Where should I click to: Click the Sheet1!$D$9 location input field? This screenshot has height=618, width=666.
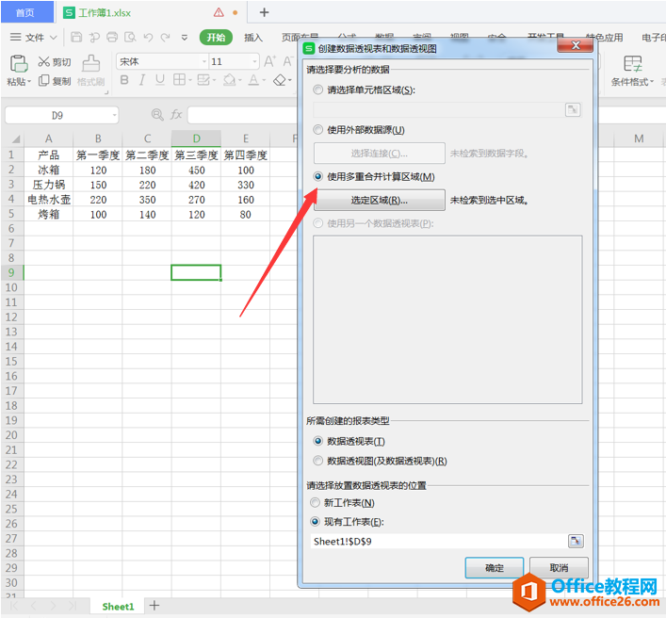439,541
